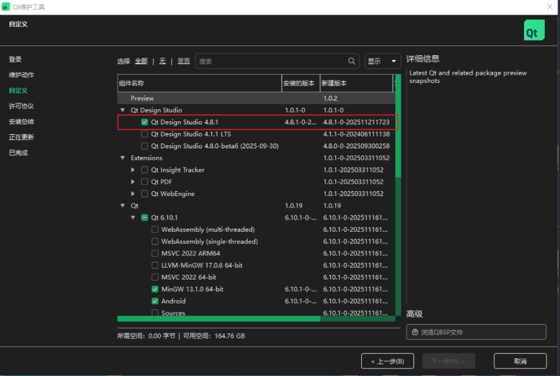Select the Qt Design Studio 4.8.1 row label
Screen dimensions: 560x376
pos(185,122)
